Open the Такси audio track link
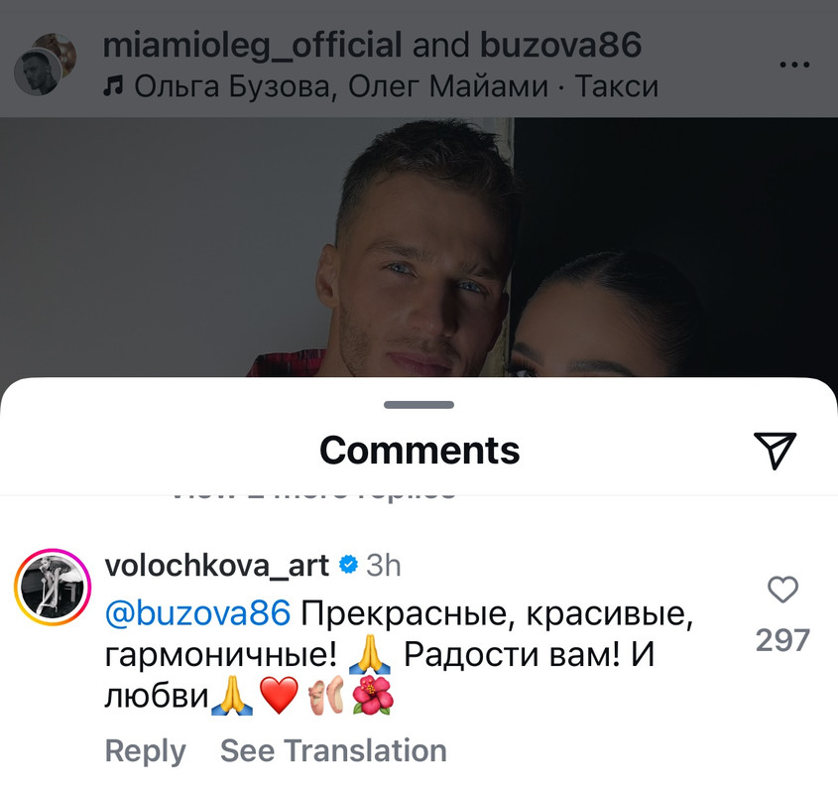This screenshot has height=794, width=838. tap(616, 86)
